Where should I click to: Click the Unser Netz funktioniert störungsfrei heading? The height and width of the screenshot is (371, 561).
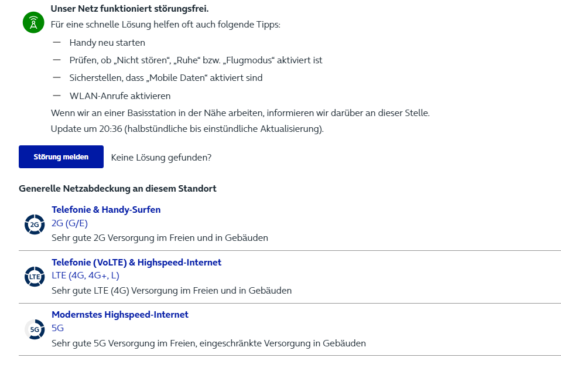[x=129, y=8]
